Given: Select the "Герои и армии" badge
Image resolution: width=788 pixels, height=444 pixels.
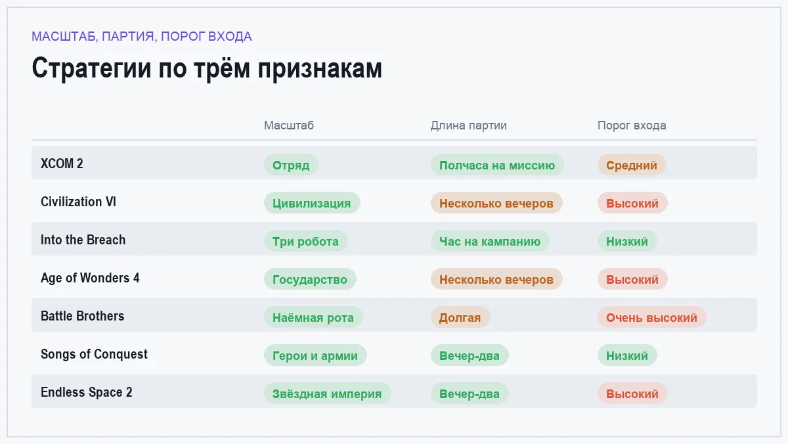Looking at the screenshot, I should [x=315, y=355].
